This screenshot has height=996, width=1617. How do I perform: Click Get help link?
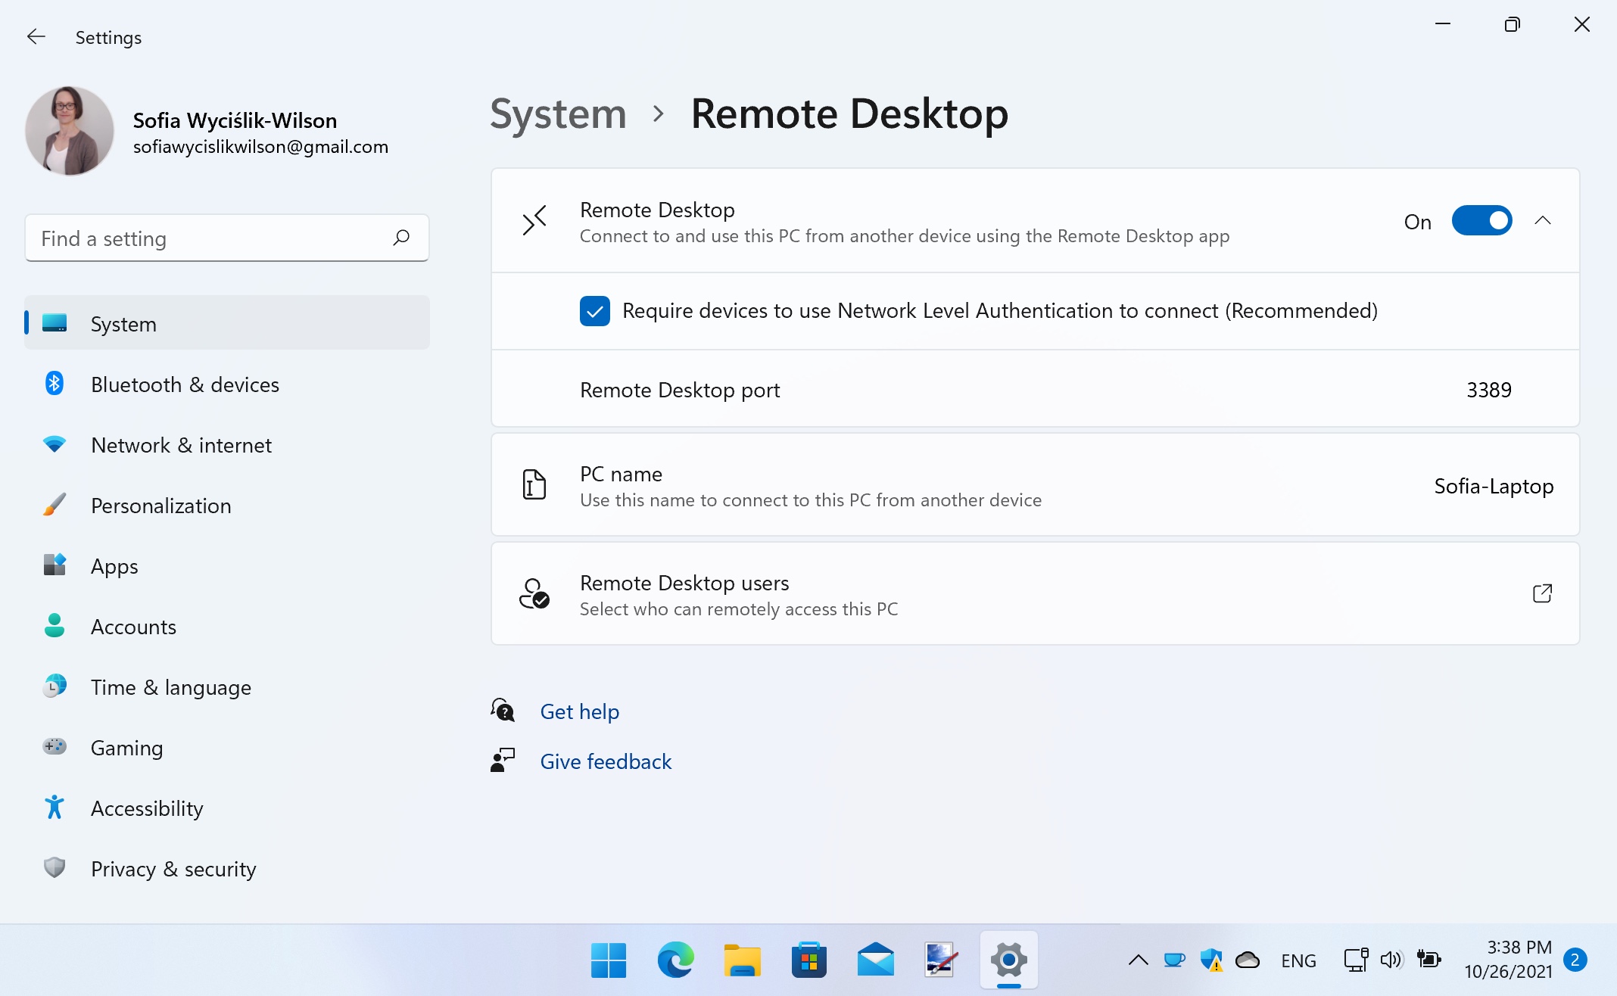[580, 711]
